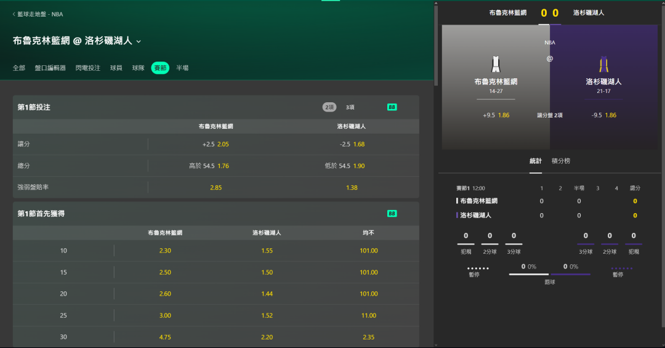Click the BB icon in 第1節首先獲得 header

tap(392, 214)
